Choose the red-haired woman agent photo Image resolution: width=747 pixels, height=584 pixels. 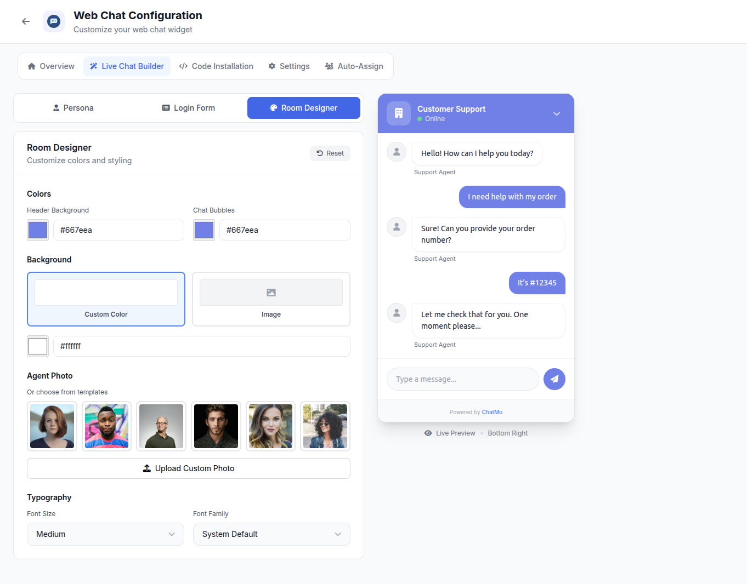click(52, 426)
